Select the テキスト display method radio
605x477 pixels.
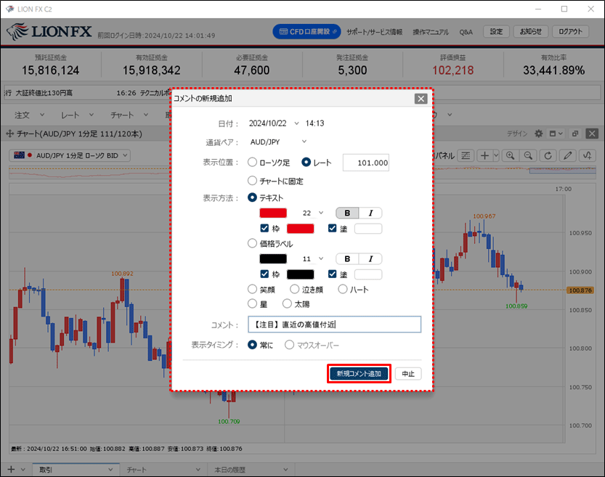coord(252,197)
